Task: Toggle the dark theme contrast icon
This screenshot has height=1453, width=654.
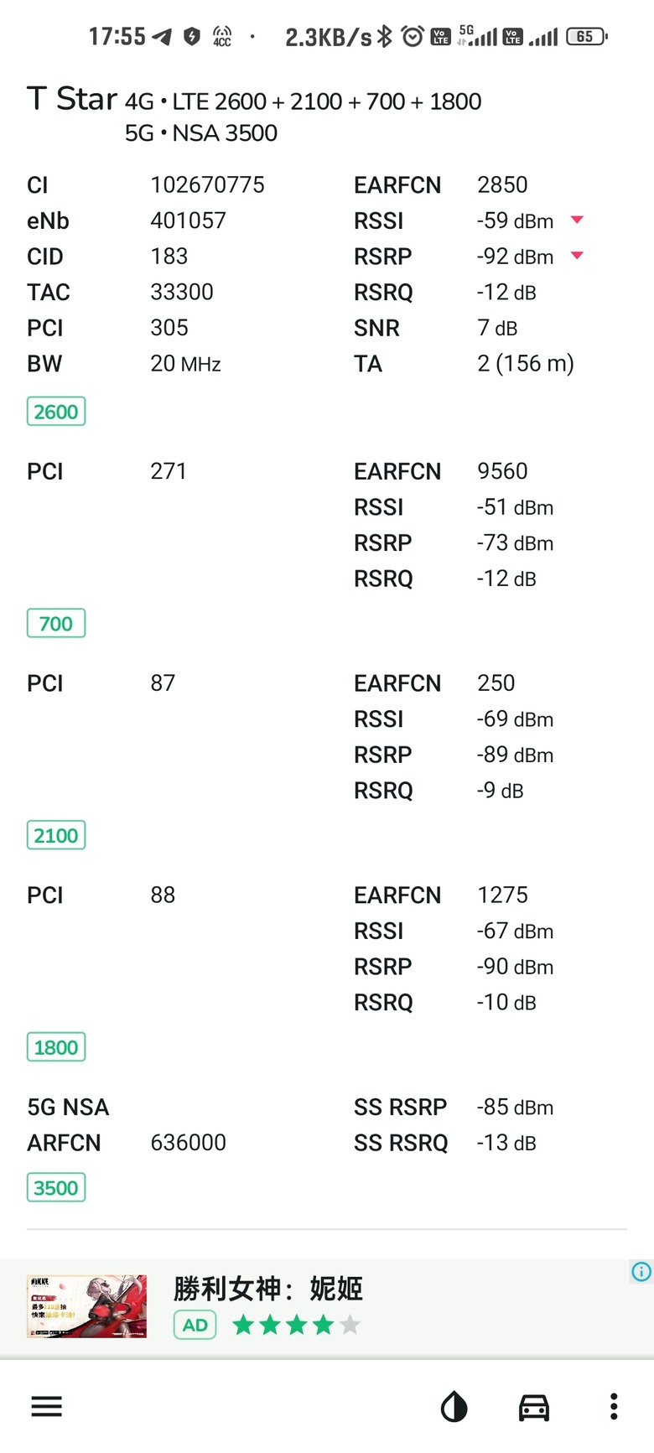Action: point(454,1407)
